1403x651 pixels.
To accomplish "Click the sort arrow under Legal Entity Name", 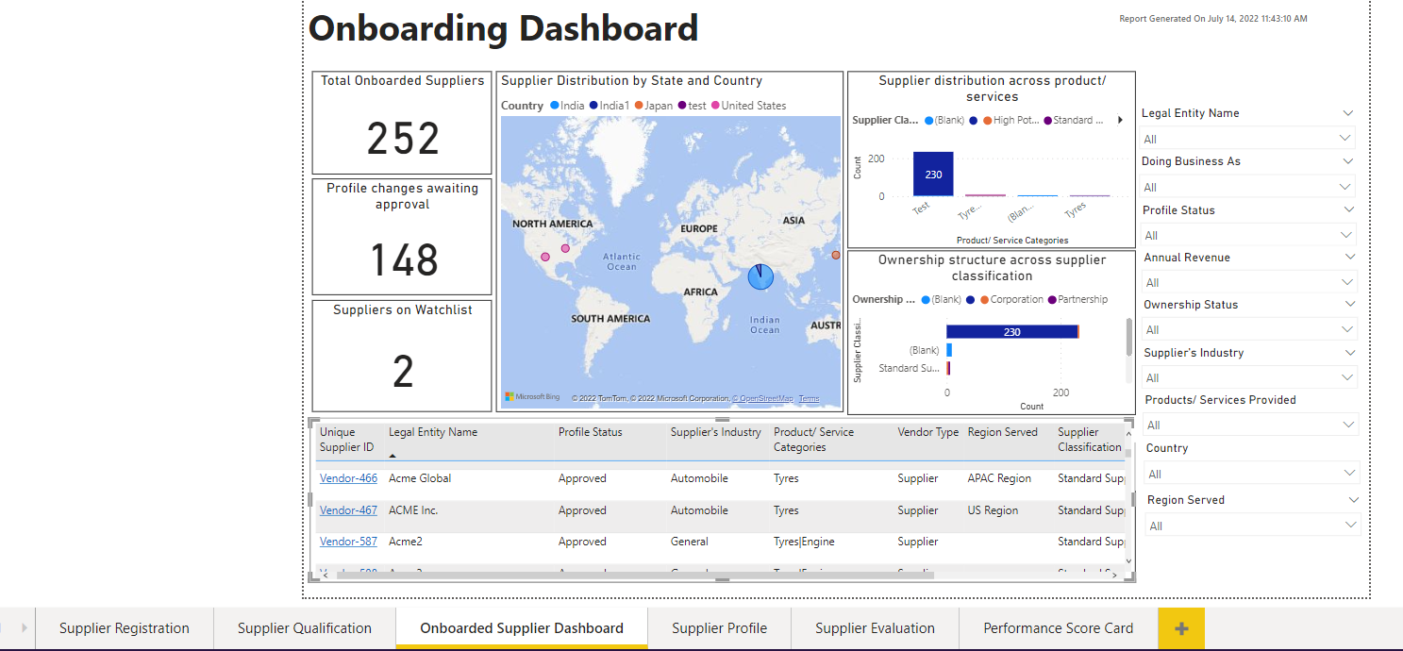I will click(393, 455).
